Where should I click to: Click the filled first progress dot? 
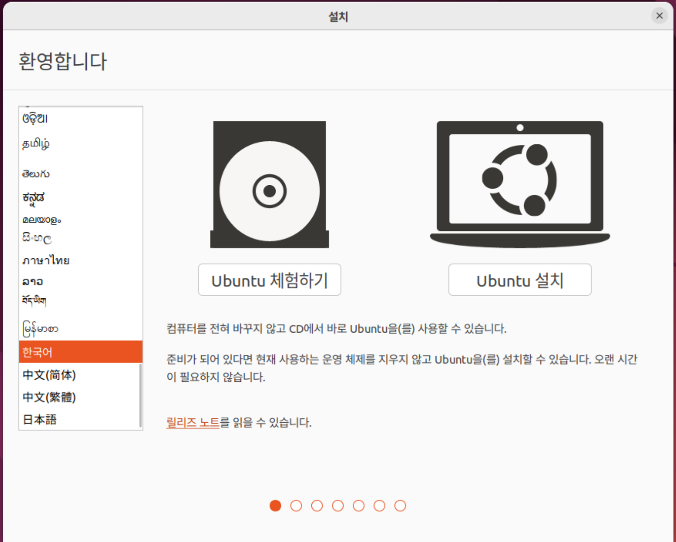pos(275,505)
